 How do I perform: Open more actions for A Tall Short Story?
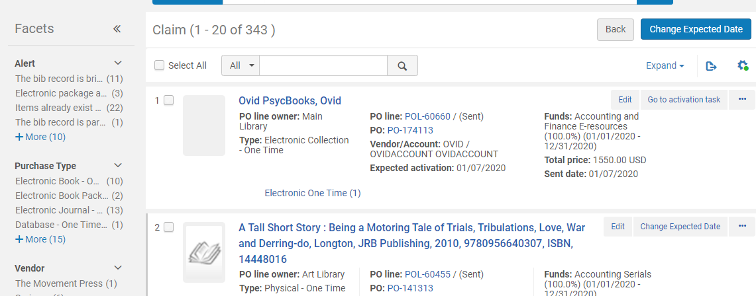(742, 227)
